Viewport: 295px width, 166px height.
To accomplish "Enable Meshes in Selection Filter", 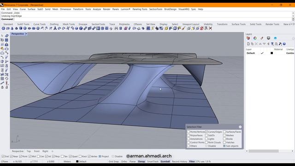I will pyautogui.click(x=224, y=135).
